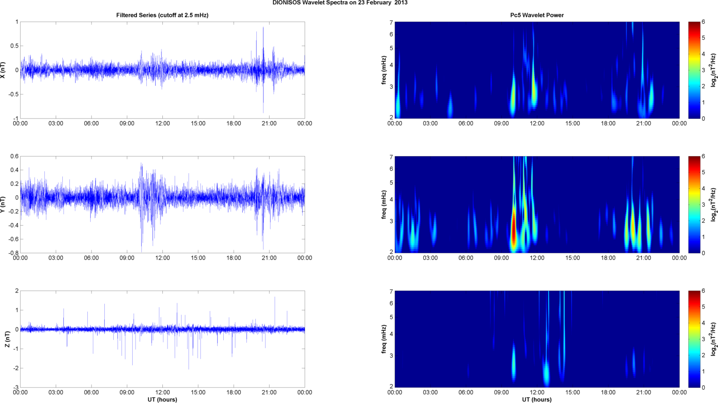Click 'freq (mHz)' label of the Y spectrogram
Image resolution: width=718 pixels, height=403 pixels.
pos(384,204)
